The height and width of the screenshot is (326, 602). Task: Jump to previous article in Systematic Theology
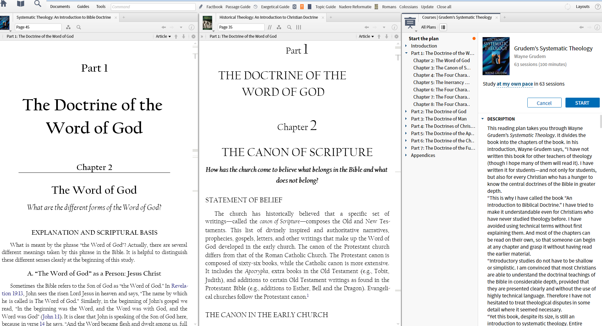click(x=176, y=36)
